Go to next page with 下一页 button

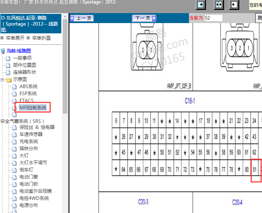(x=144, y=18)
